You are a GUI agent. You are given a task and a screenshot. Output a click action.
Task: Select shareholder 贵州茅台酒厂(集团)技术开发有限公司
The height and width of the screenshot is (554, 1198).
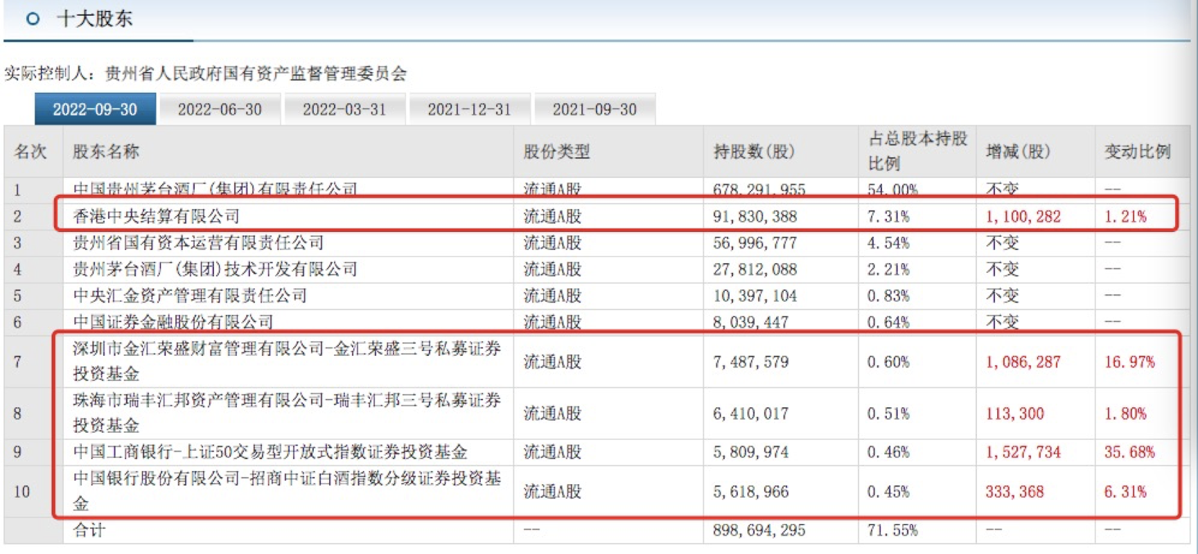[215, 269]
